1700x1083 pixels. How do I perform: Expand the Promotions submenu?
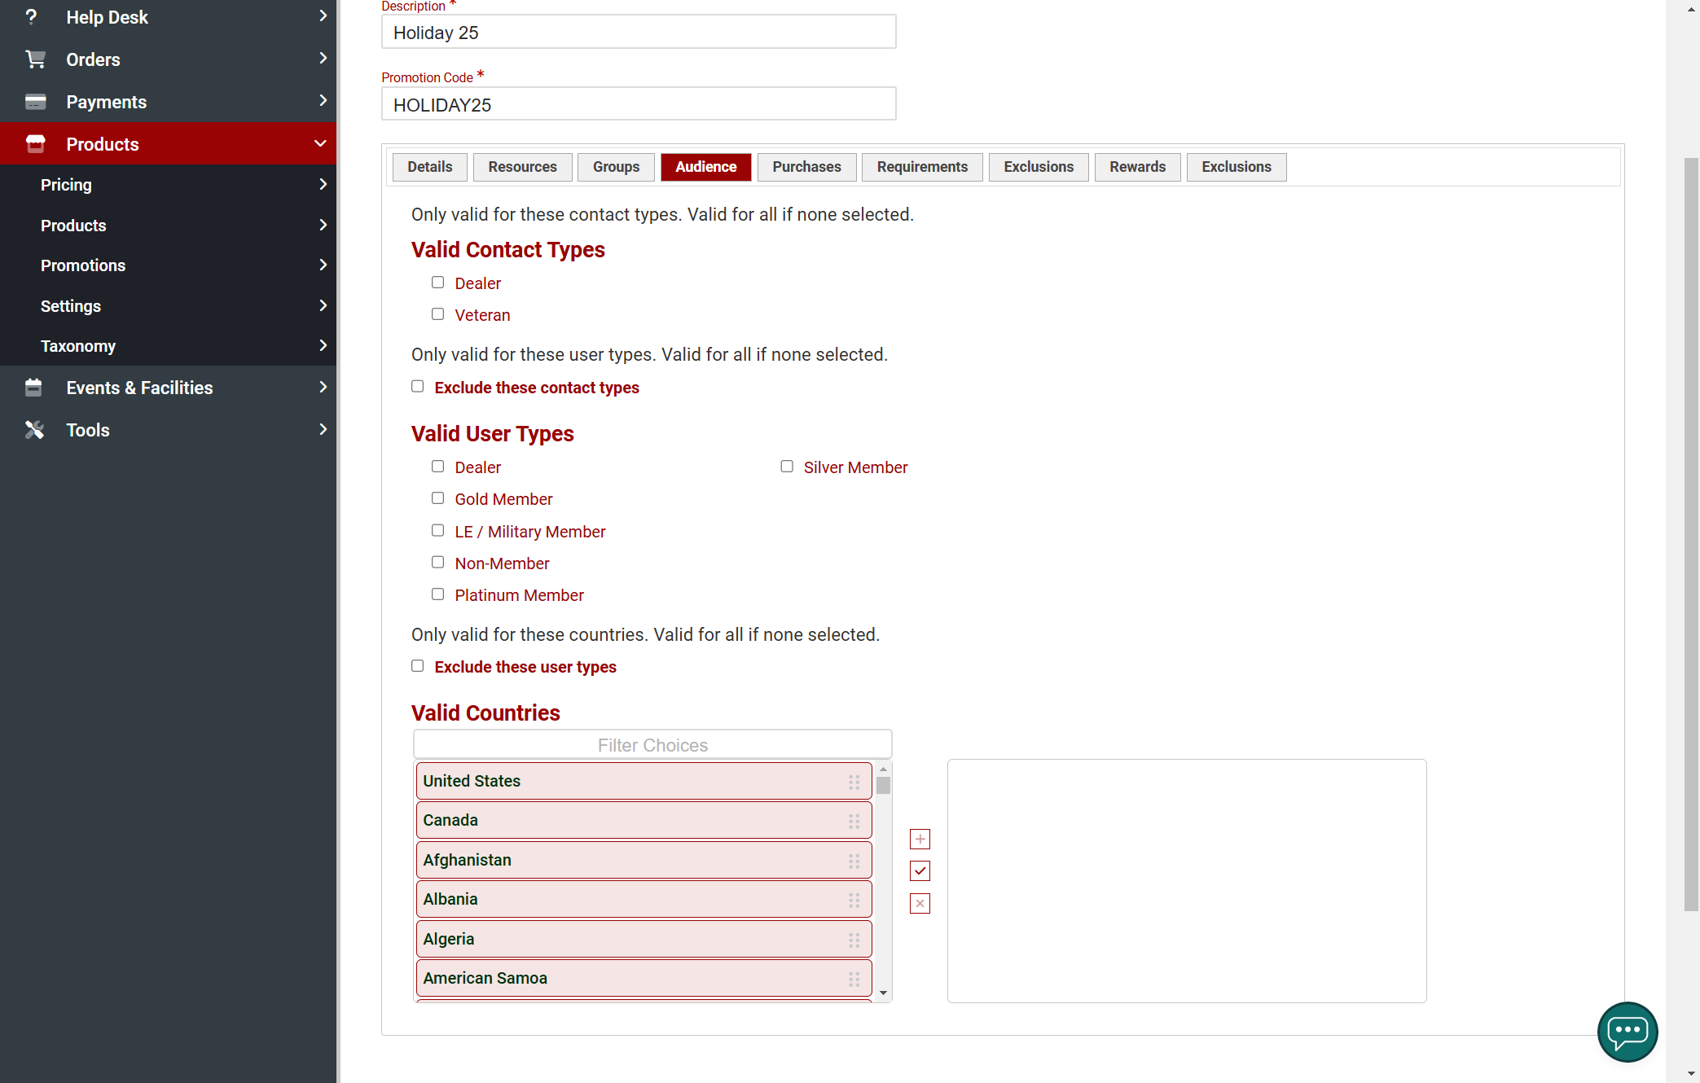pyautogui.click(x=323, y=265)
